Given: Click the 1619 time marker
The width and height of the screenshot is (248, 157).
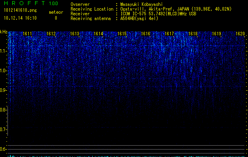Looking at the screenshot, I should [216, 34].
